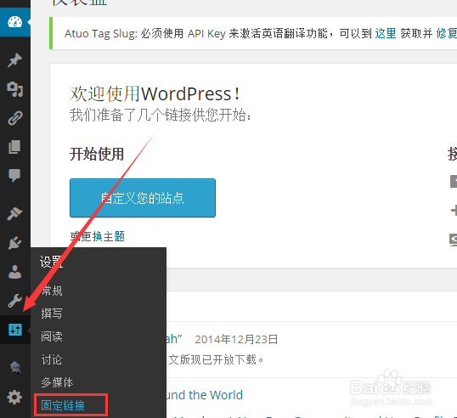
Task: Follow the 更换主题 link
Action: pyautogui.click(x=103, y=236)
